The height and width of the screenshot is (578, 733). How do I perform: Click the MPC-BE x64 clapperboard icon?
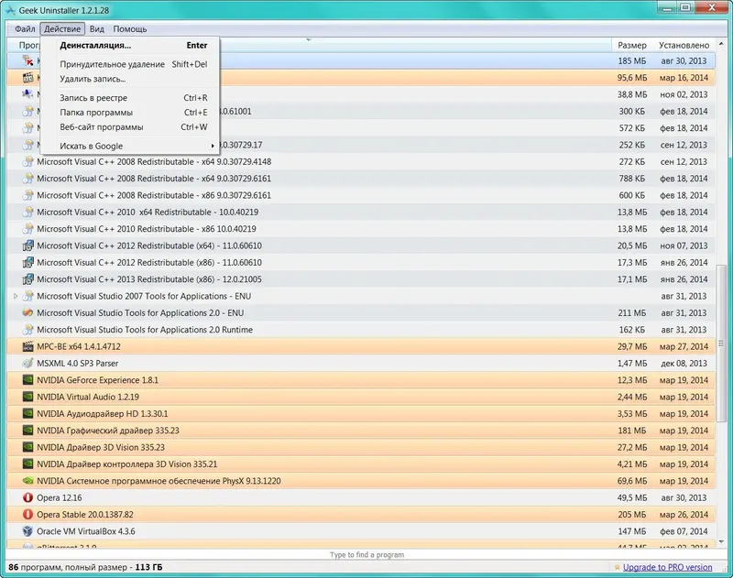(x=27, y=346)
